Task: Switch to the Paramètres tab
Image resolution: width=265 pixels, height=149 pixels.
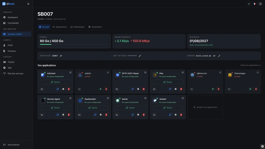Action: (x=95, y=27)
